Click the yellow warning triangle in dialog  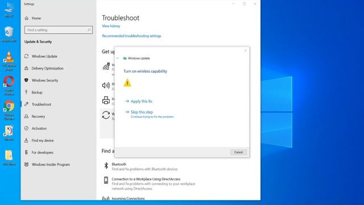(x=127, y=83)
